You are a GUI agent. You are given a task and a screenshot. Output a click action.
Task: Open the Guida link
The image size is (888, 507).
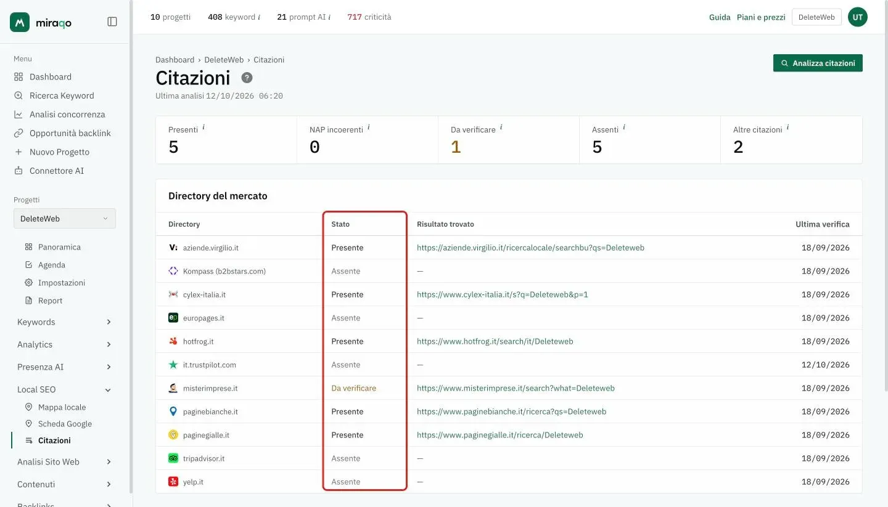point(720,17)
